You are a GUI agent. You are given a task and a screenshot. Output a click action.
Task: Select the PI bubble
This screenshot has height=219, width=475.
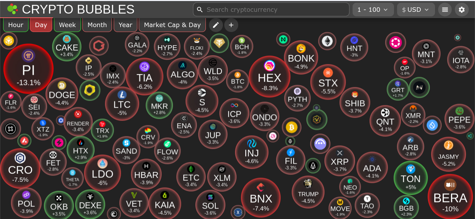point(28,69)
